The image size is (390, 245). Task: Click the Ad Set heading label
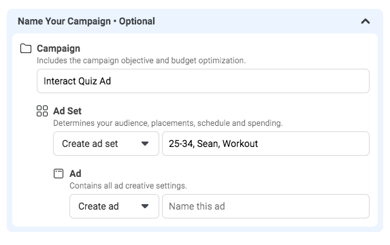click(67, 111)
